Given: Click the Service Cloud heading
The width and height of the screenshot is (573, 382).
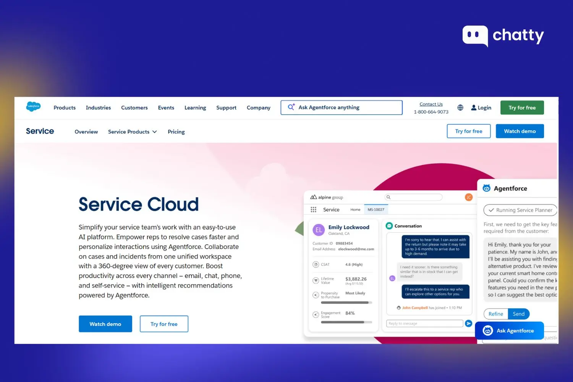Looking at the screenshot, I should 139,204.
